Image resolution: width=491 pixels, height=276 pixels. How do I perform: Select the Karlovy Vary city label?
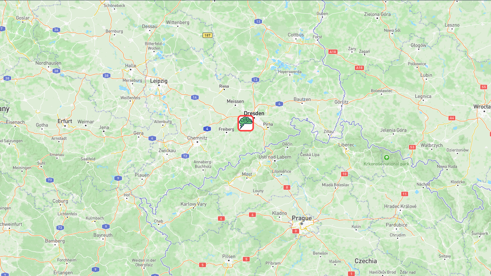193,204
